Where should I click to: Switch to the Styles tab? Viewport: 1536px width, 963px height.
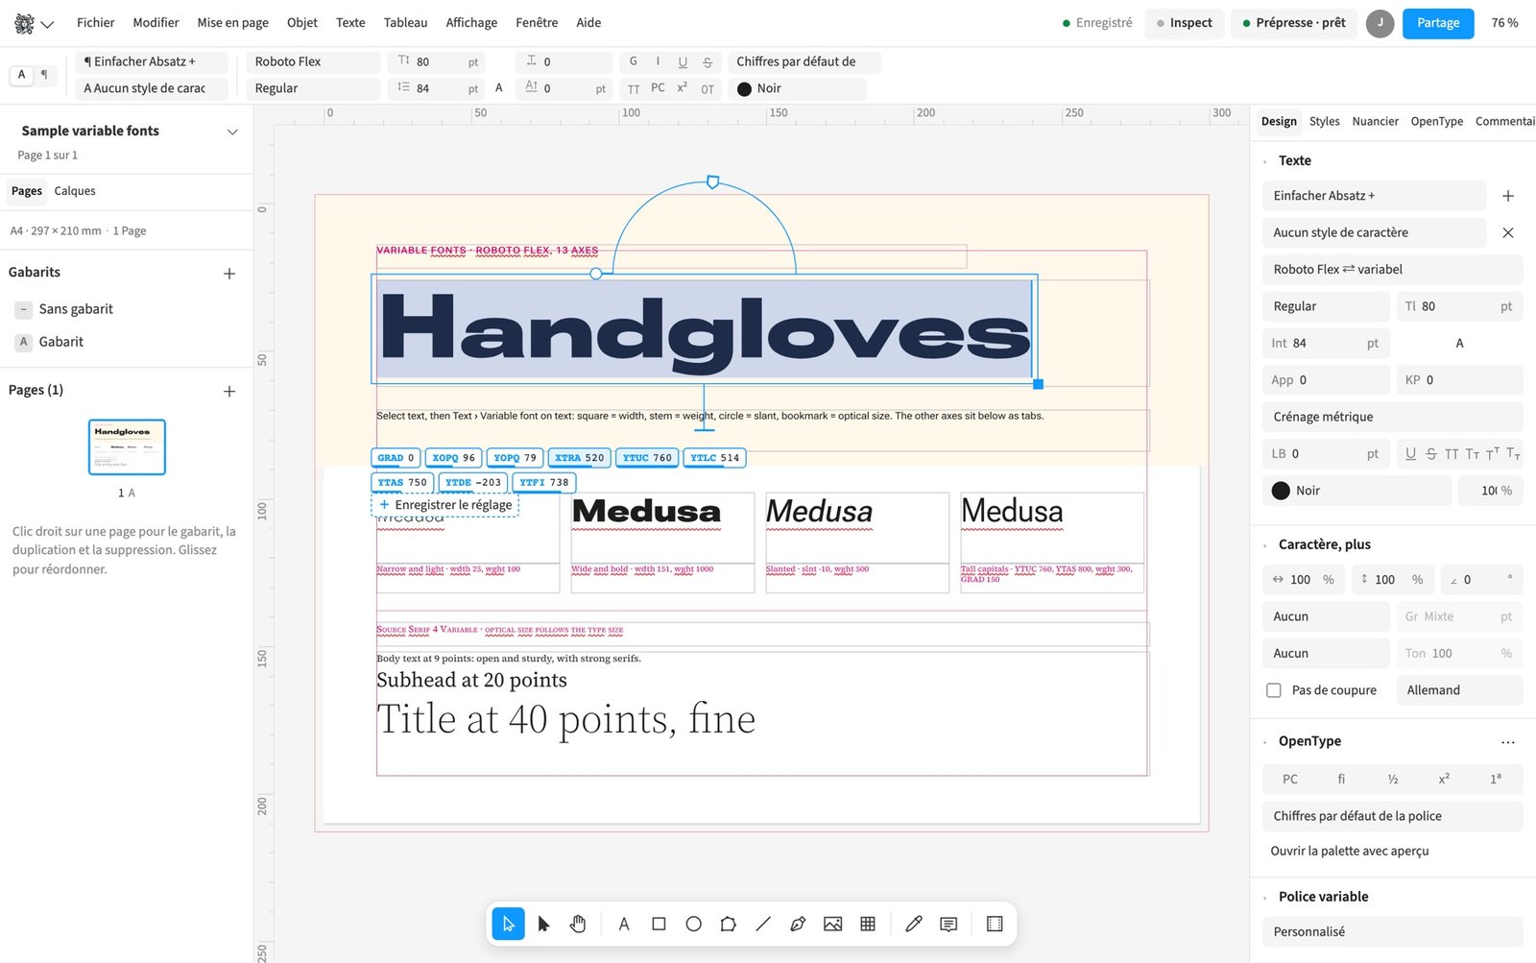[x=1324, y=121]
